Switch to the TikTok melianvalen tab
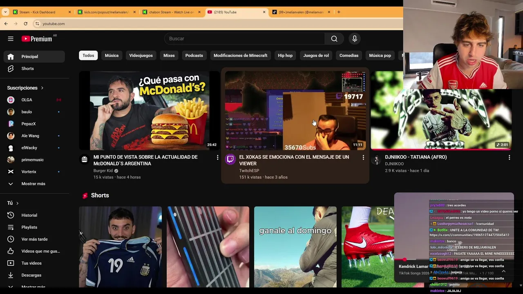Viewport: 523px width, 294px height. coord(301,12)
